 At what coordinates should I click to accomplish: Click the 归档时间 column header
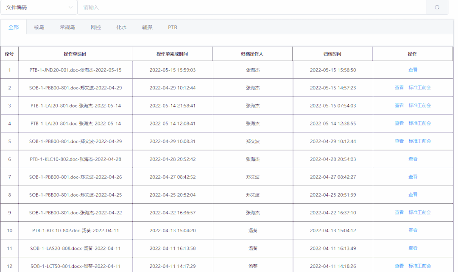pyautogui.click(x=332, y=54)
